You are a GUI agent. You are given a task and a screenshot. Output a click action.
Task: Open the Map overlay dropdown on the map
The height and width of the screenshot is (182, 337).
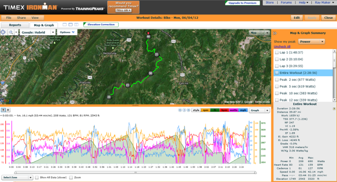pyautogui.click(x=259, y=33)
